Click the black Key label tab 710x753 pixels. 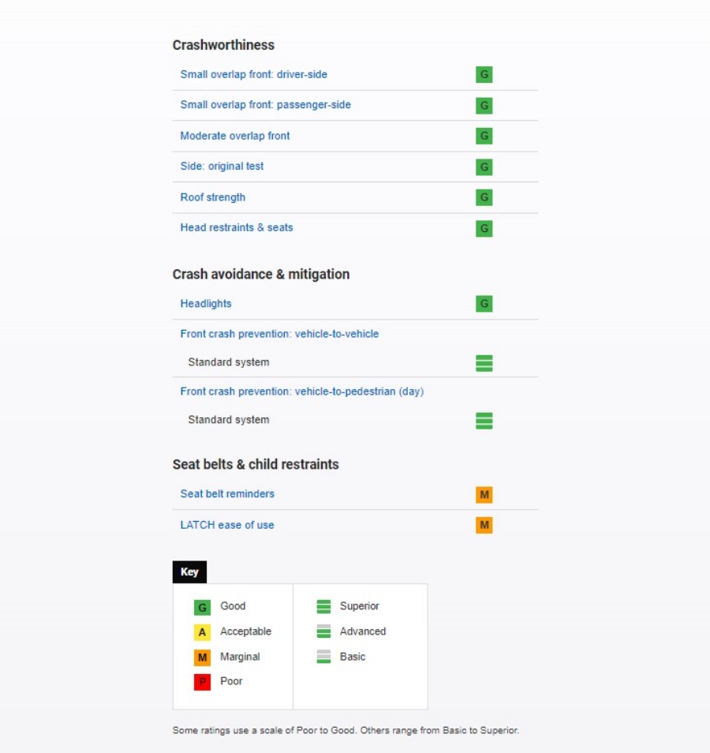(189, 572)
